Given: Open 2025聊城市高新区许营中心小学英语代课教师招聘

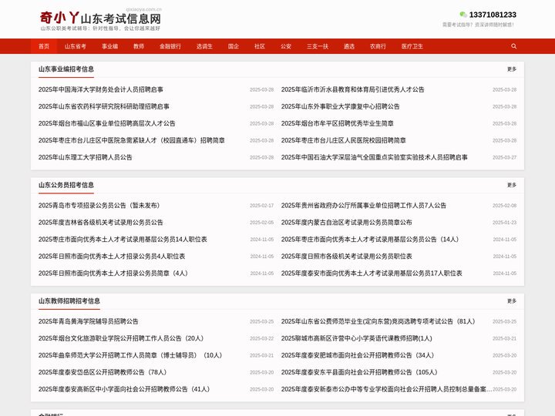Looking at the screenshot, I should [356, 339].
